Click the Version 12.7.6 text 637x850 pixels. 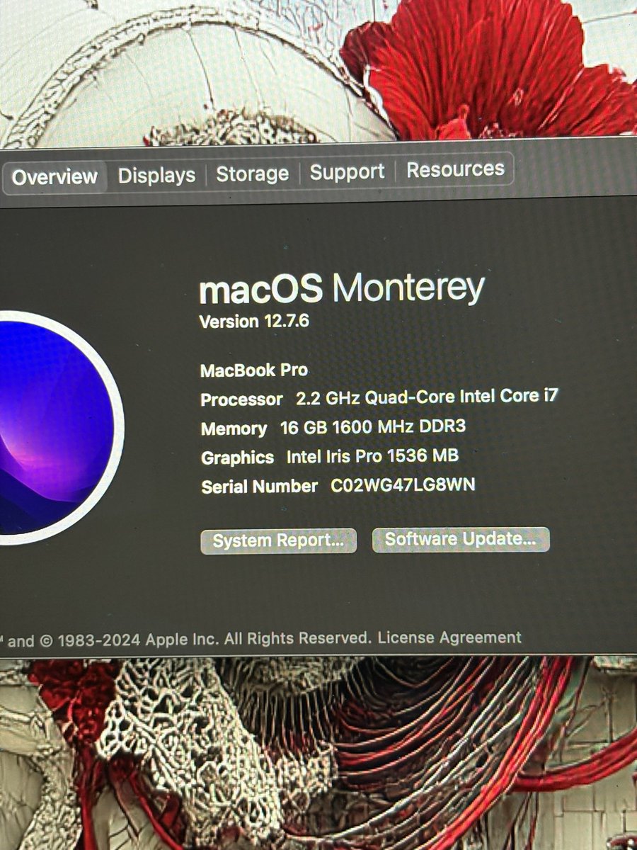(254, 322)
